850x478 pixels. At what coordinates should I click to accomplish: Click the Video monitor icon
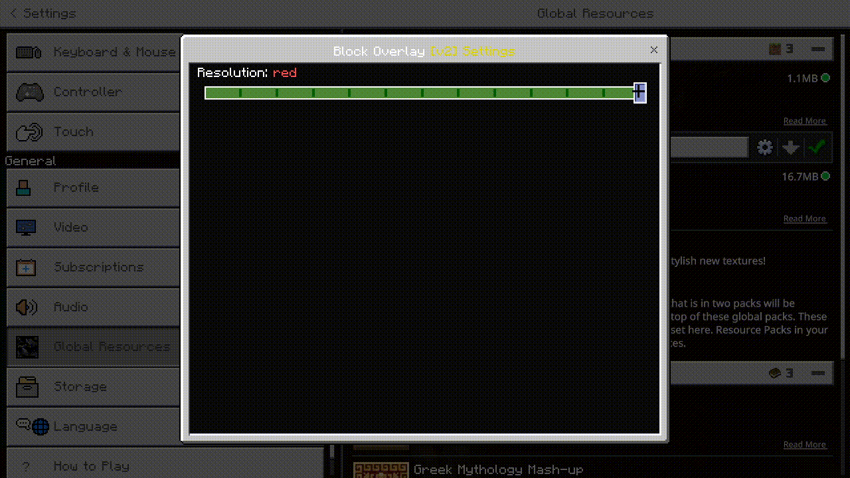coord(26,228)
